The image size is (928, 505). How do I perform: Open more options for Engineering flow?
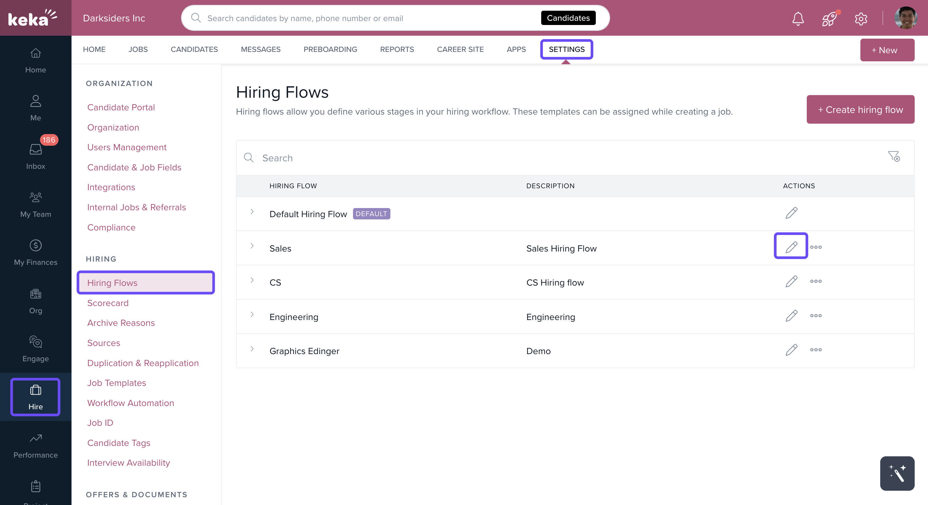(816, 315)
